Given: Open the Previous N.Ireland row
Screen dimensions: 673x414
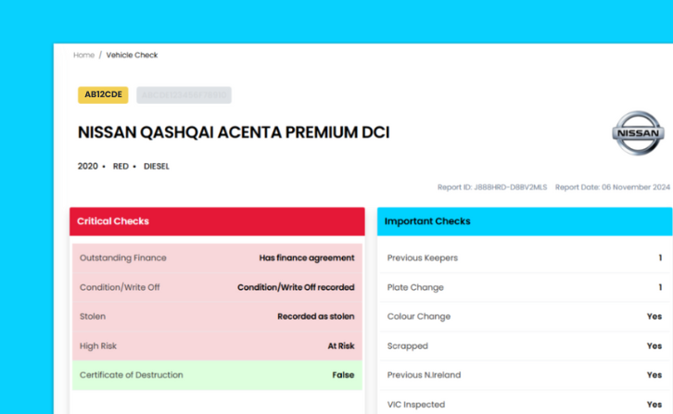Looking at the screenshot, I should 524,375.
